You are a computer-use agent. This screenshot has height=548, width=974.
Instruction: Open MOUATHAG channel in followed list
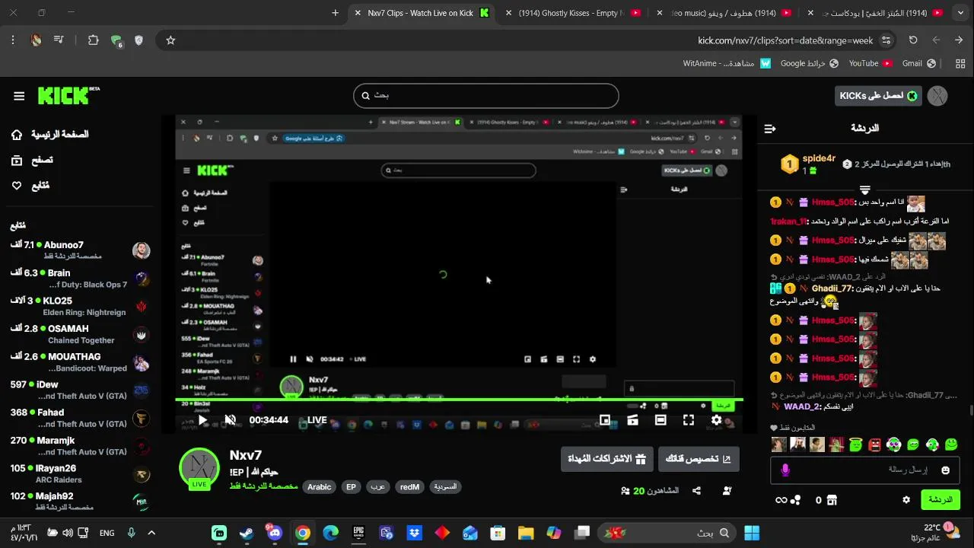80,362
